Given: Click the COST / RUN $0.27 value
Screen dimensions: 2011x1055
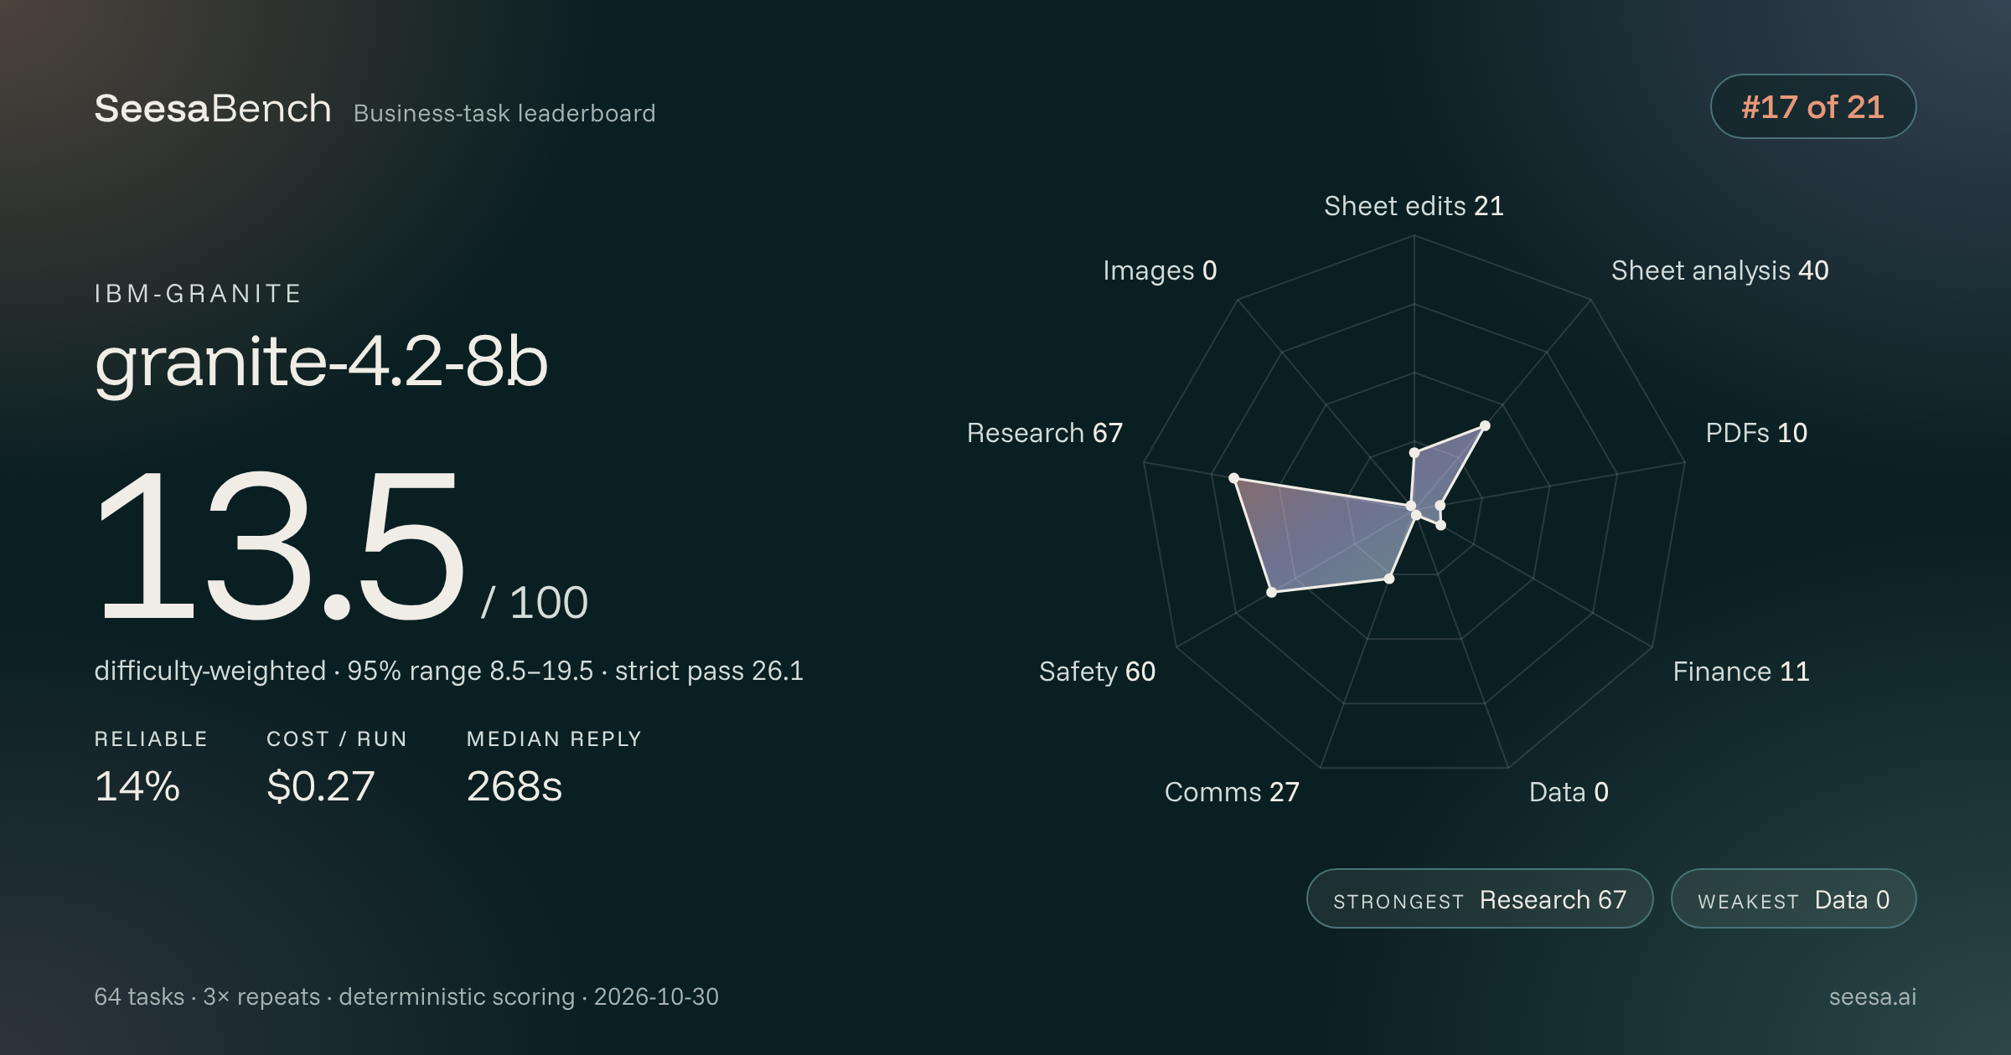Looking at the screenshot, I should [x=320, y=786].
